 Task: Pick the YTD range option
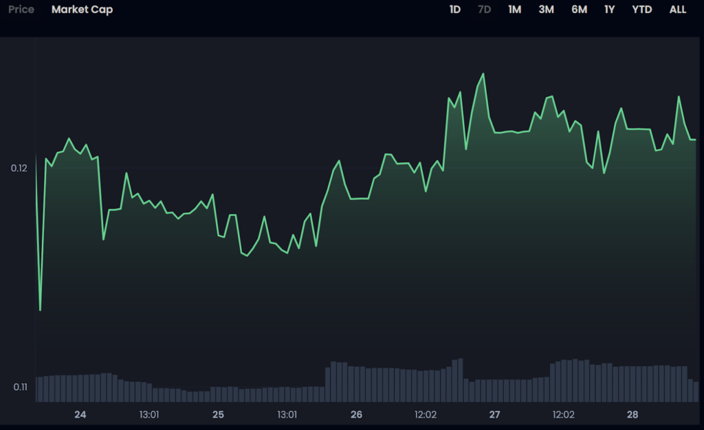point(641,10)
